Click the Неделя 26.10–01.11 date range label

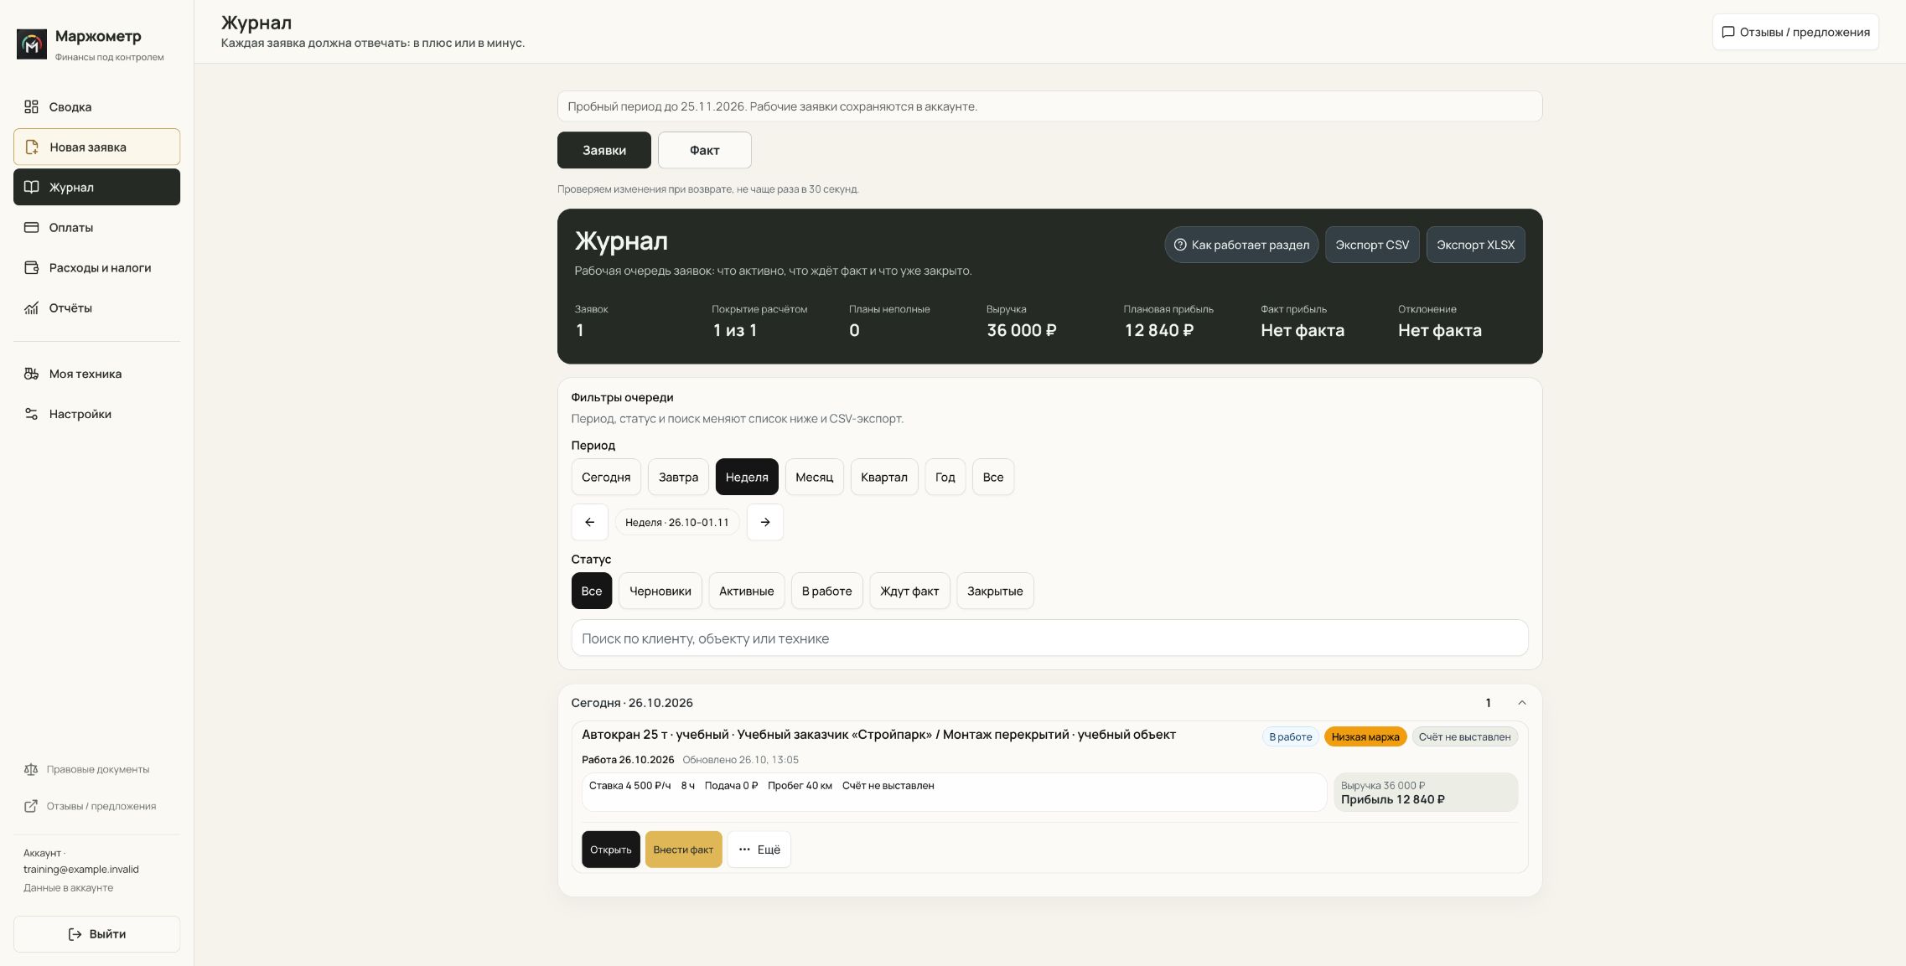[x=677, y=522]
